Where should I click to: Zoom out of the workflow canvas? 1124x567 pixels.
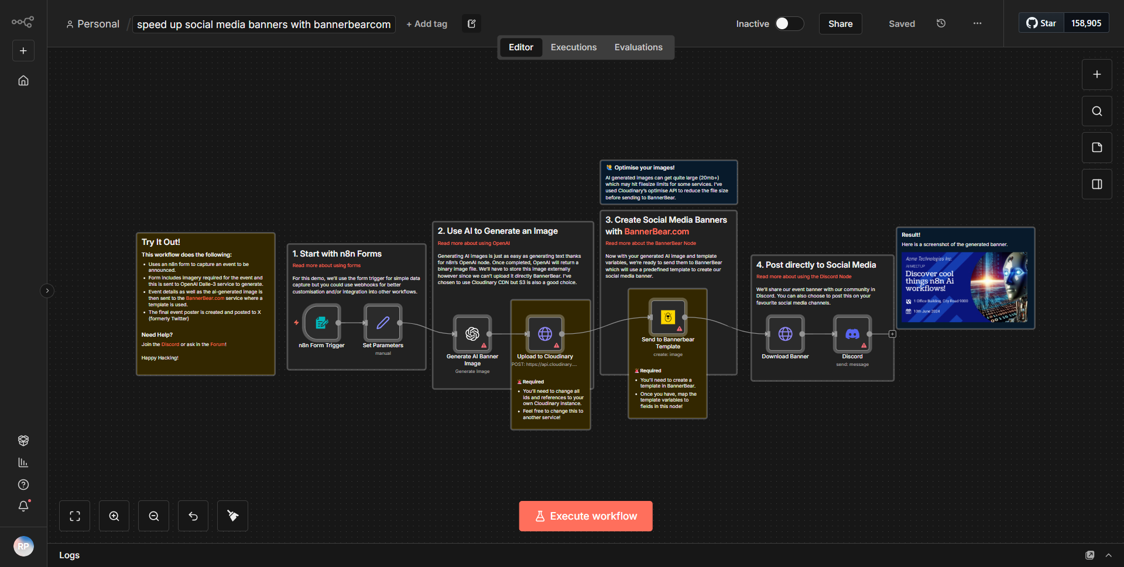(153, 516)
